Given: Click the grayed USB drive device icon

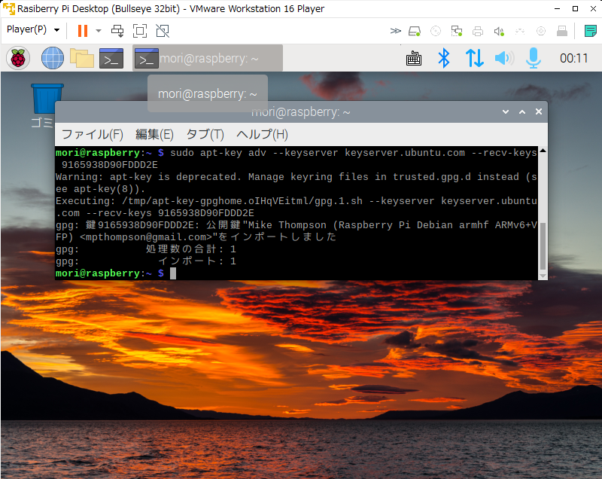Looking at the screenshot, I should [x=562, y=31].
